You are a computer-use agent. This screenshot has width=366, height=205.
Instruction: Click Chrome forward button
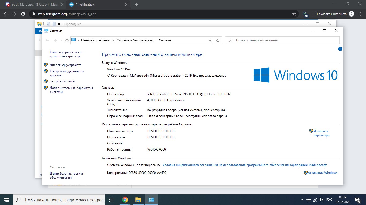pyautogui.click(x=14, y=14)
